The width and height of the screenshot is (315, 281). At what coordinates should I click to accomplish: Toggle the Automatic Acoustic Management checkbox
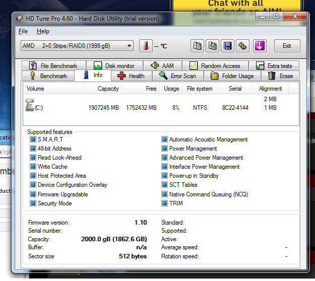(x=164, y=139)
